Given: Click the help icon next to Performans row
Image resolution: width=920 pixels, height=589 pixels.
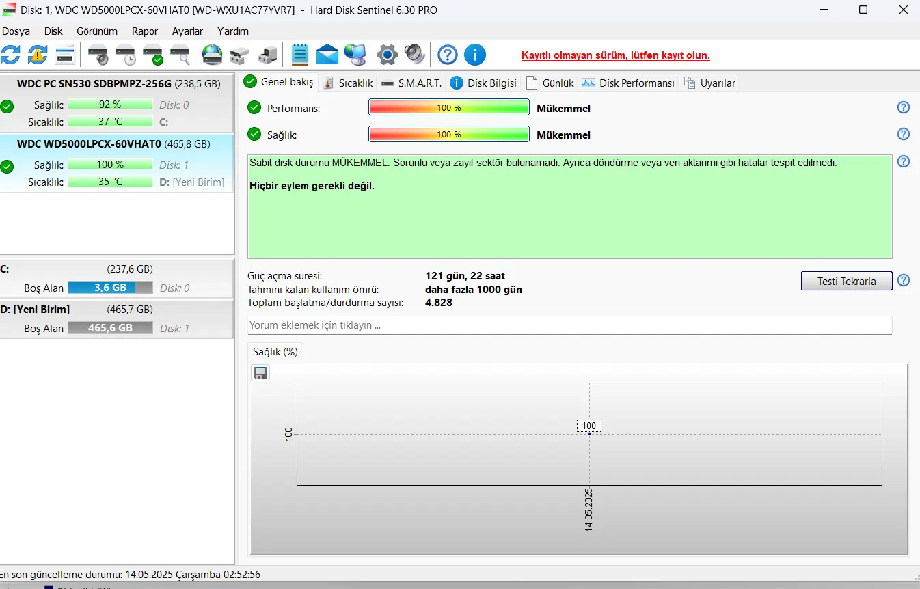Looking at the screenshot, I should 904,107.
